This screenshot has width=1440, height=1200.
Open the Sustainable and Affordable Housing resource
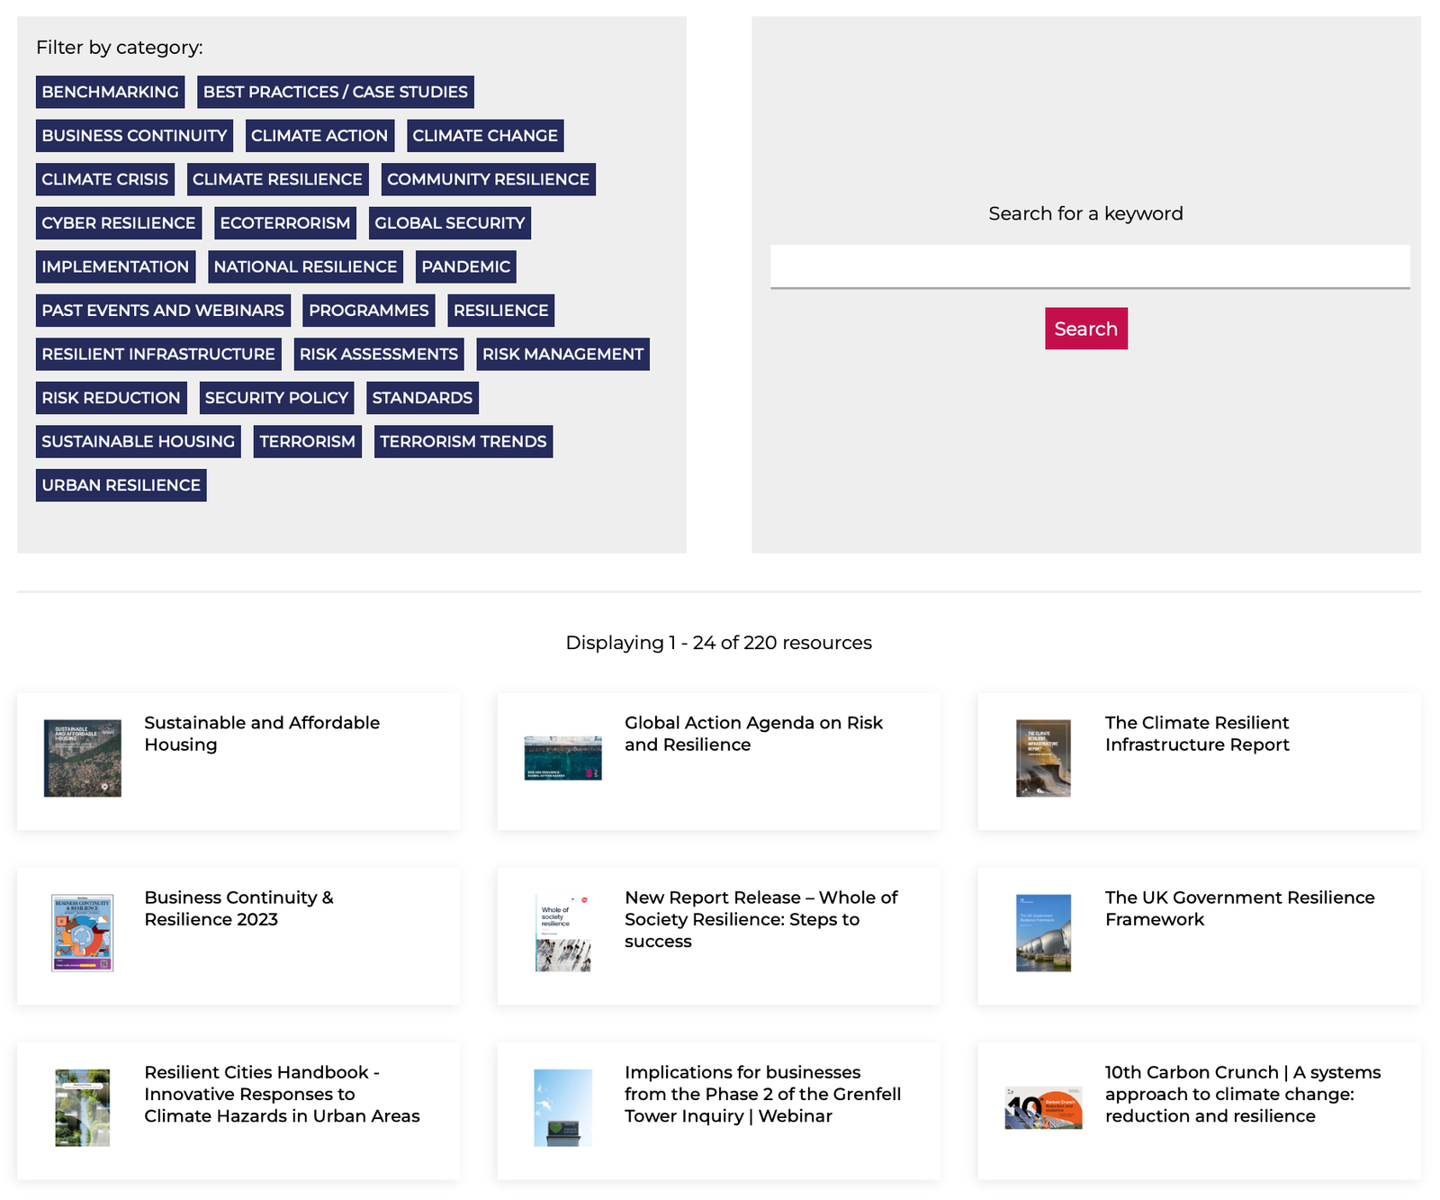pyautogui.click(x=261, y=734)
